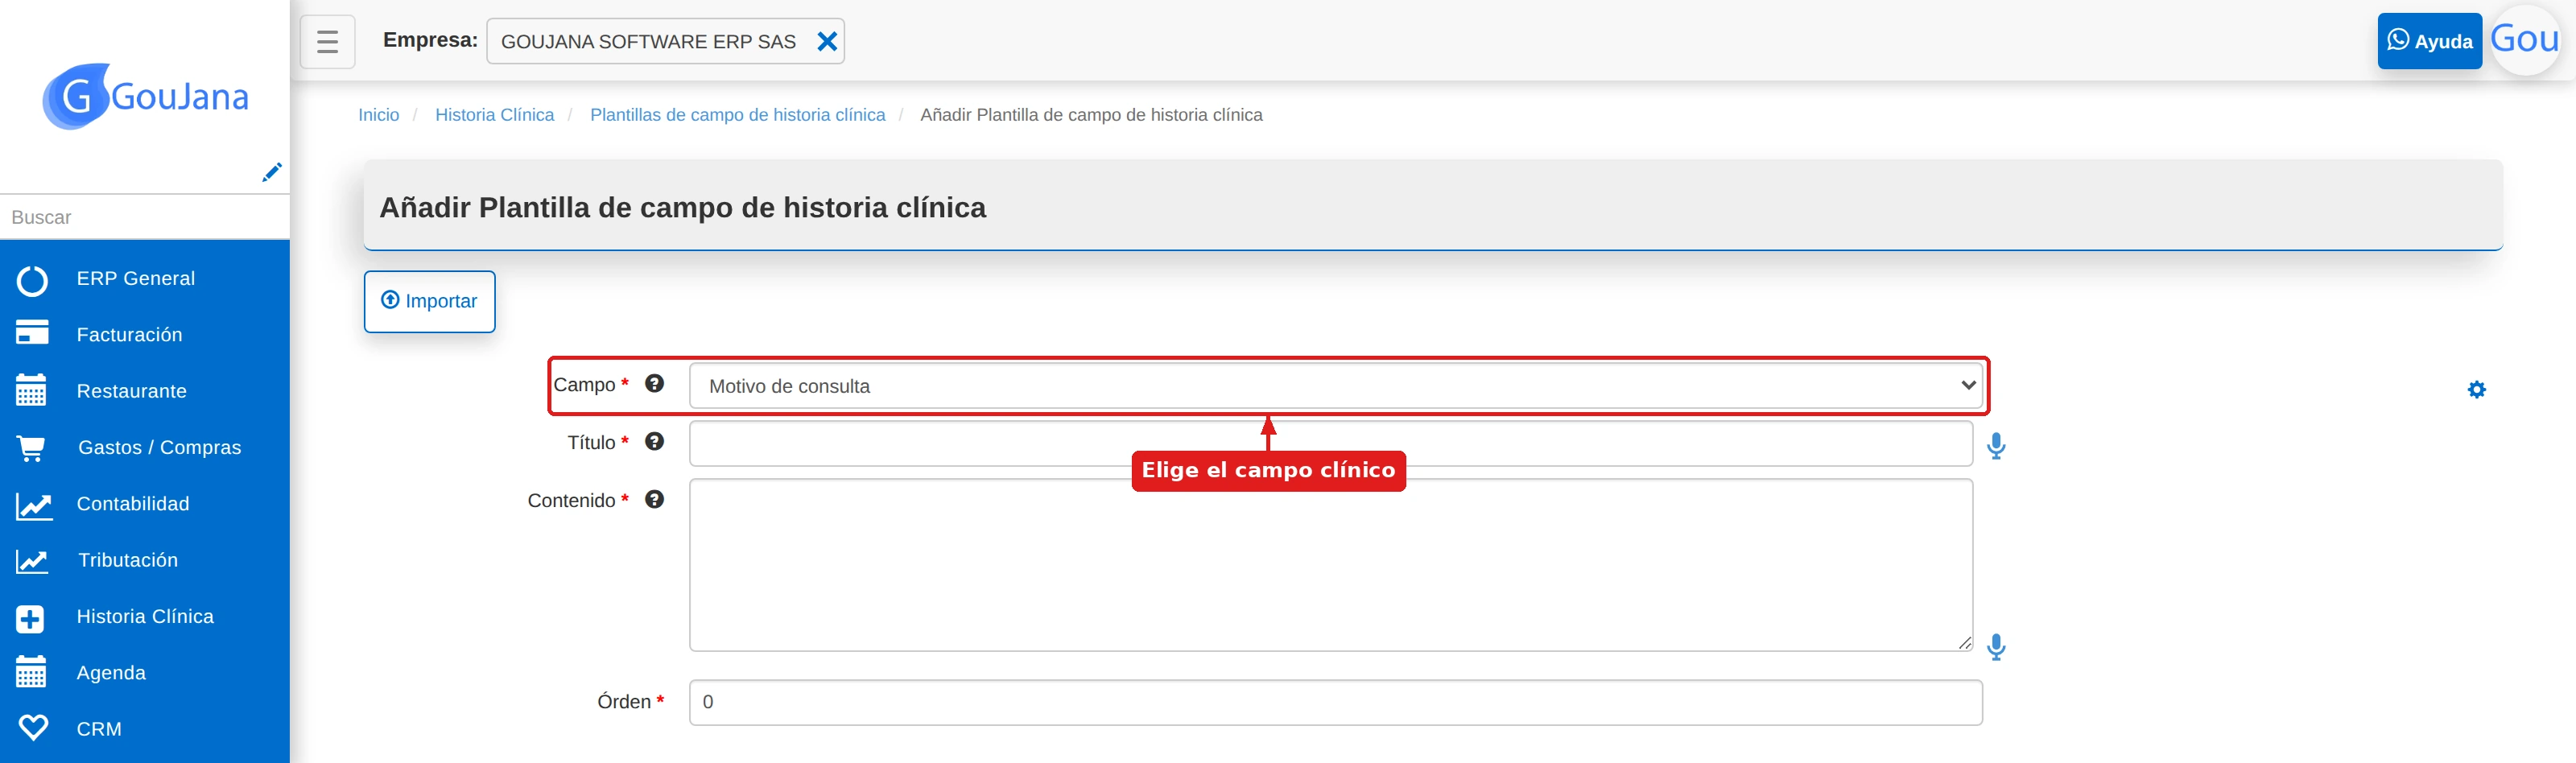Screen dimensions: 2576x763
Task: Click the help icon next to Título
Action: point(654,442)
